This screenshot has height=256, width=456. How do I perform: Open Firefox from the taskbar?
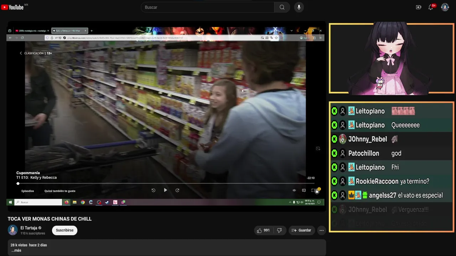(67, 202)
